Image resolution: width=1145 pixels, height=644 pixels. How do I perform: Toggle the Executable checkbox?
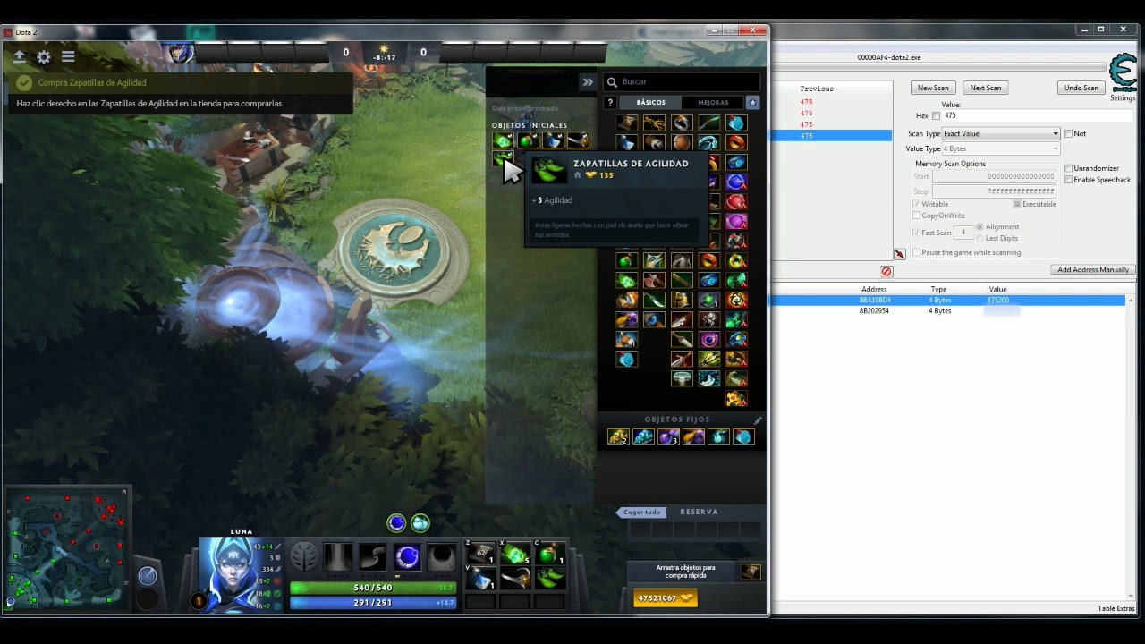(1017, 204)
